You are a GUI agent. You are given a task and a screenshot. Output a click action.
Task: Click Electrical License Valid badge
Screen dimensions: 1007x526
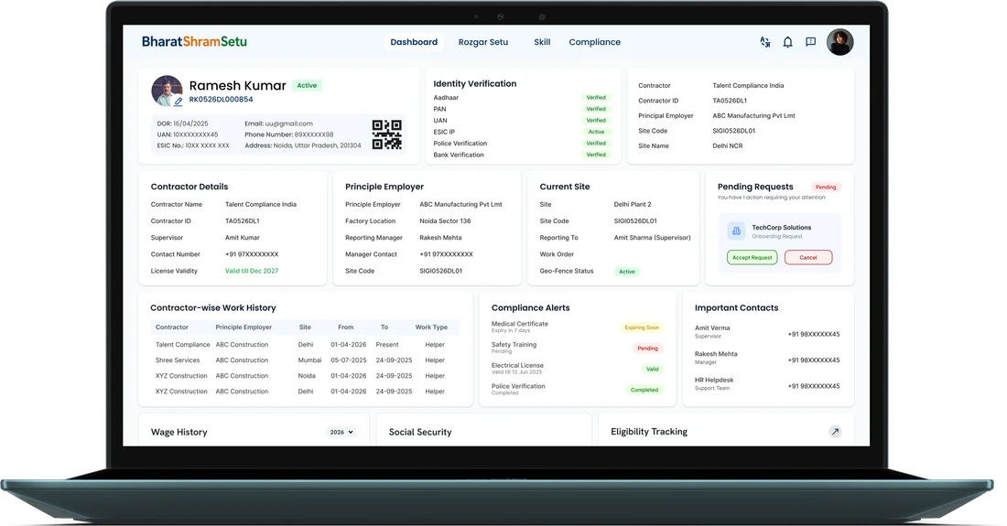[x=652, y=369]
